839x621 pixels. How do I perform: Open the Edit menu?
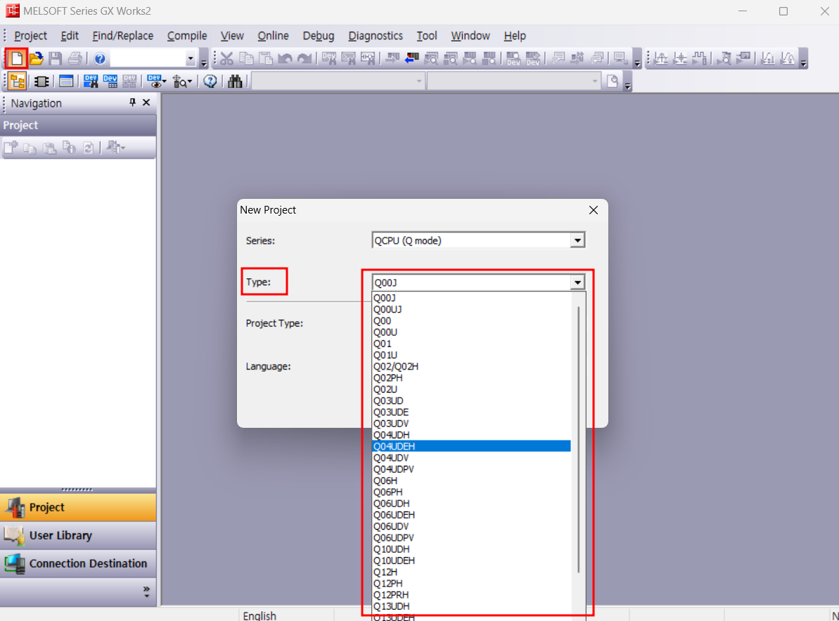70,36
